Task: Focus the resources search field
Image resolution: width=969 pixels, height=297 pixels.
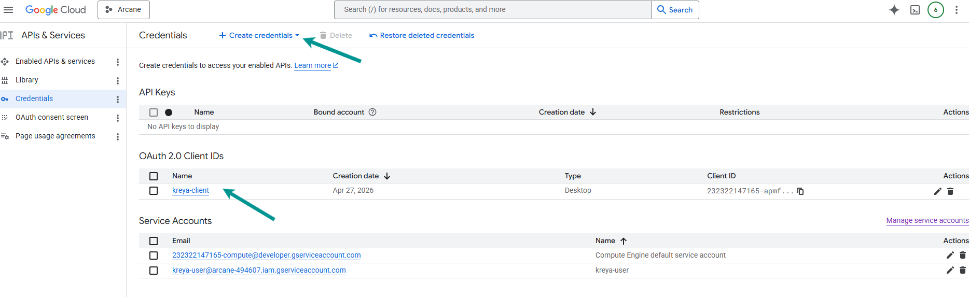Action: point(493,10)
